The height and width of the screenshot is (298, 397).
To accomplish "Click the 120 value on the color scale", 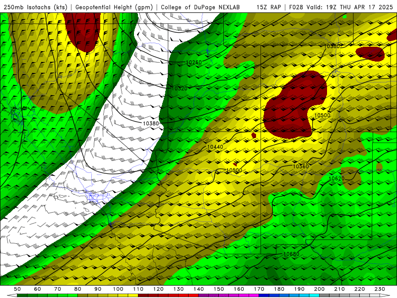I will [x=158, y=289].
